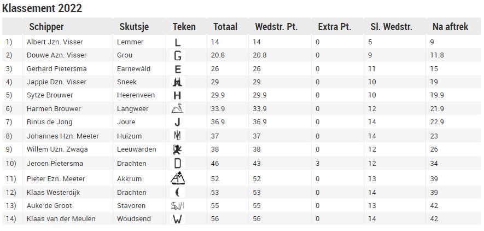Screen dimensions: 484x231
Task: Select schipper Albert Jzn. Visser
Action: coord(55,42)
